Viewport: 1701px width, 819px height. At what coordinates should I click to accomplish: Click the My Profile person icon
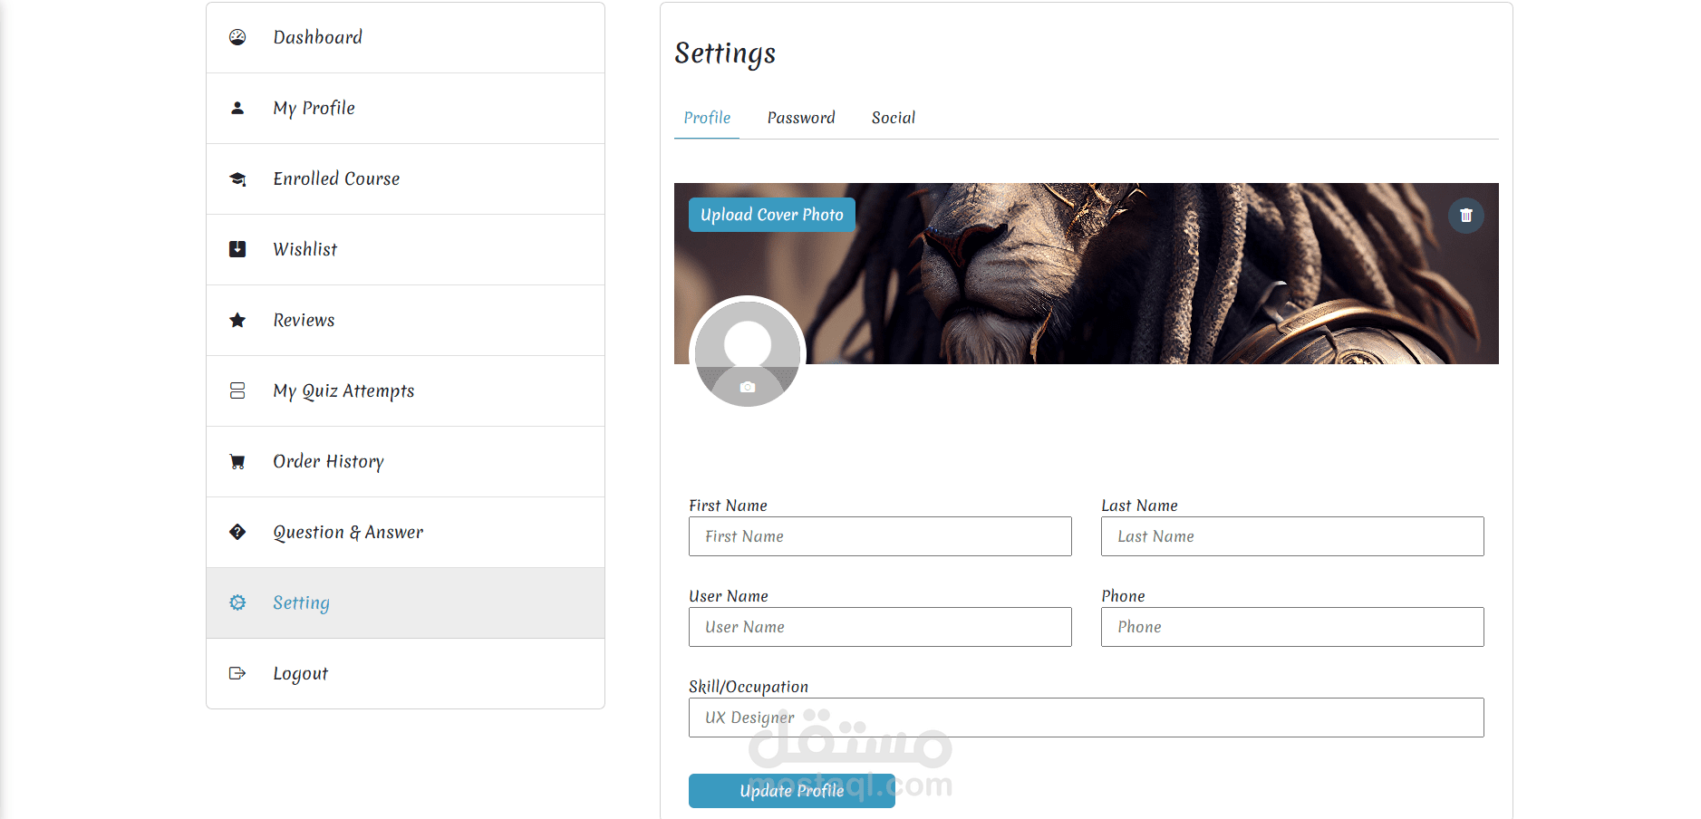click(237, 108)
